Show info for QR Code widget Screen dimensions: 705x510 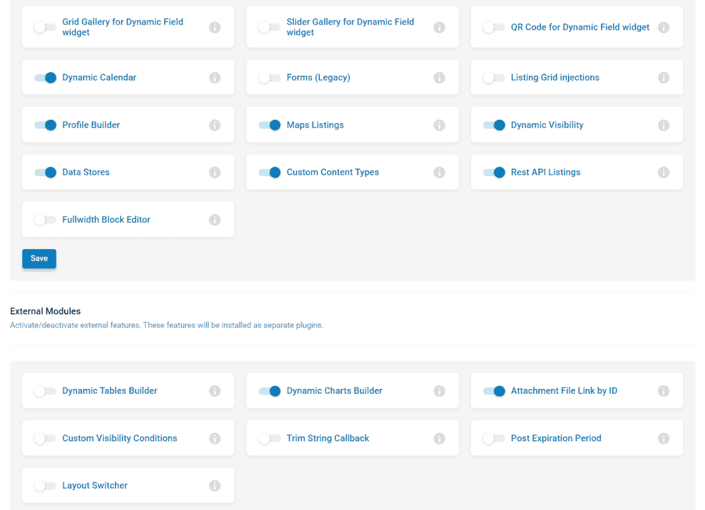coord(664,28)
